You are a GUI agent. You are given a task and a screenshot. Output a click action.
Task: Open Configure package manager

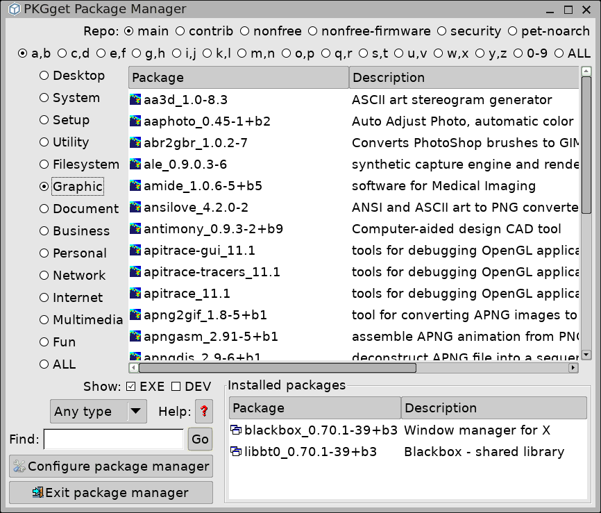[111, 466]
